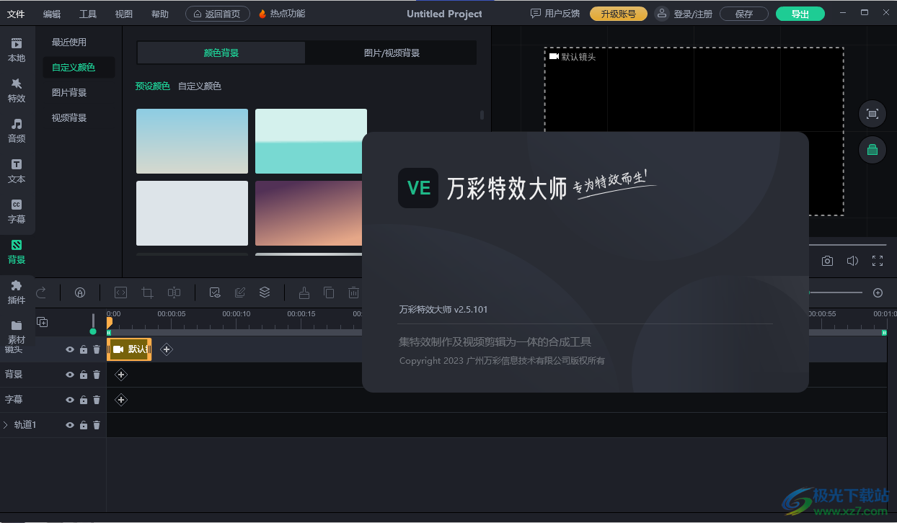Click the 用户反馈 button
897x523 pixels.
click(x=555, y=14)
